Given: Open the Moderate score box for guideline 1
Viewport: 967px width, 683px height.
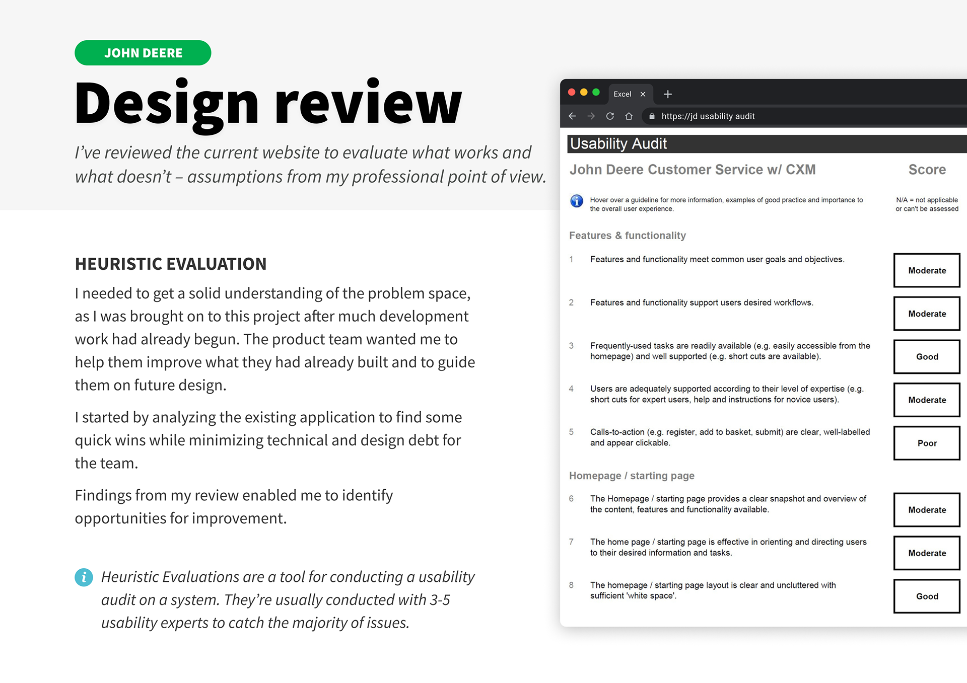Looking at the screenshot, I should 926,270.
